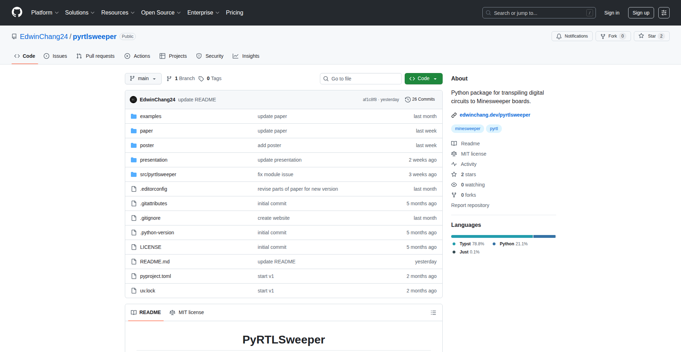
Task: Switch to the Insights tab
Action: (x=246, y=56)
